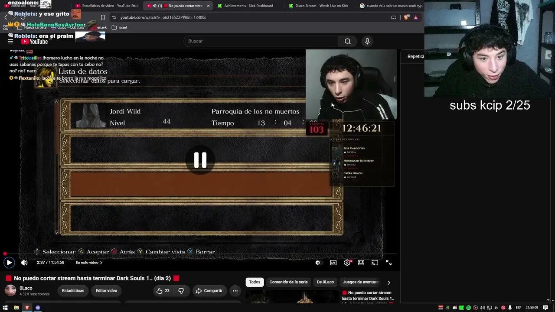
Task: Open Brave browser from the taskbar
Action: click(x=27, y=308)
